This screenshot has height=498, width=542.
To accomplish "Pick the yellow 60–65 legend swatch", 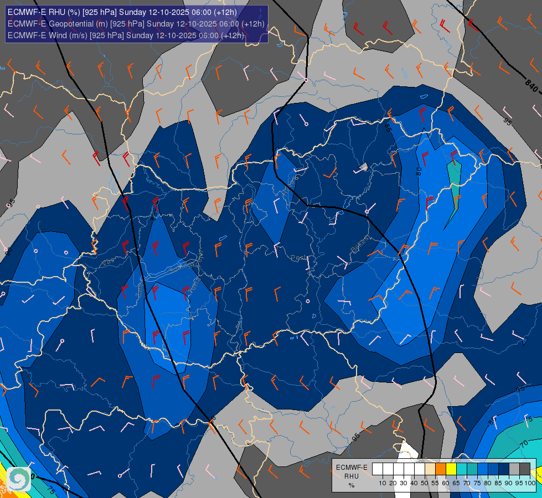I will coord(451,469).
